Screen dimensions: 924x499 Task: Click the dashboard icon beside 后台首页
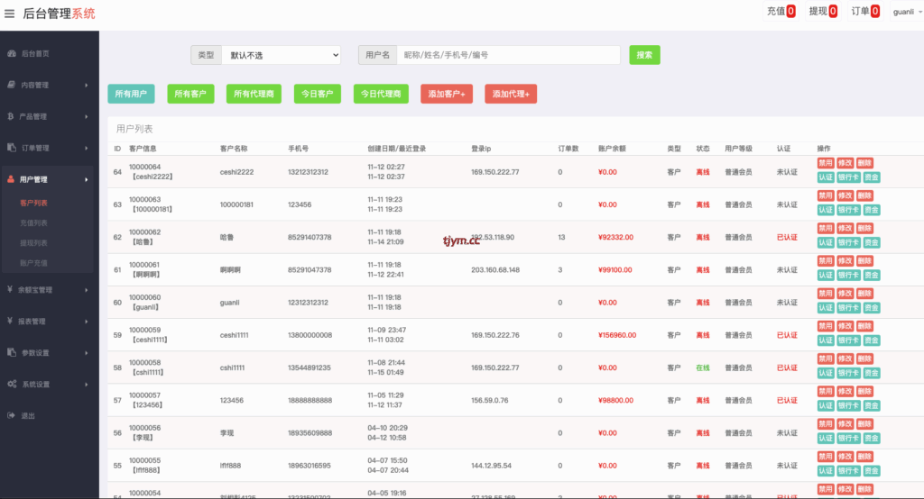tap(11, 54)
